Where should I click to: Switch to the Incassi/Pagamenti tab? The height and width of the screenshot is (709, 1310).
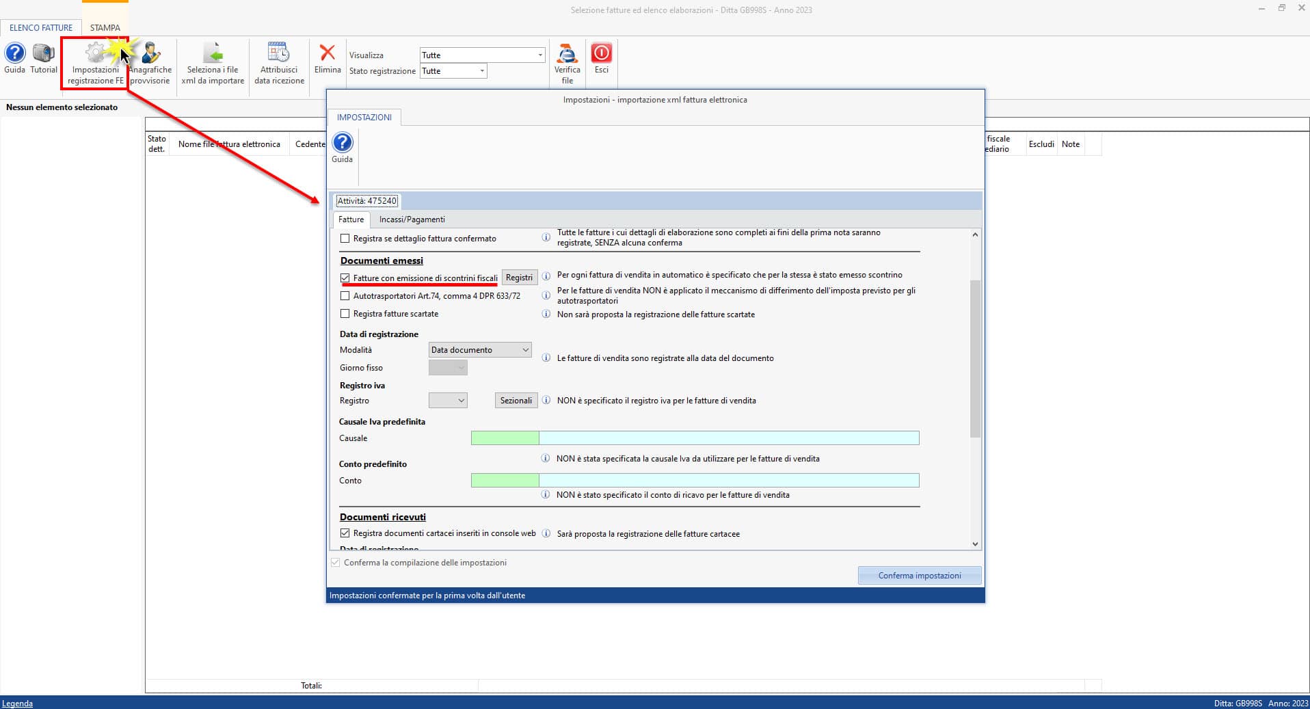tap(412, 219)
